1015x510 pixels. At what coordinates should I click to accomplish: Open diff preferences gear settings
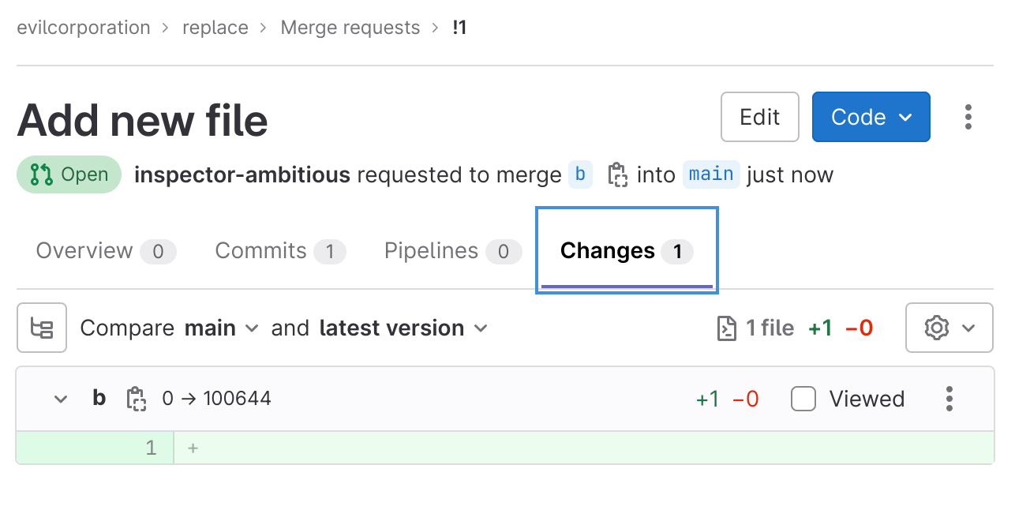coord(949,328)
